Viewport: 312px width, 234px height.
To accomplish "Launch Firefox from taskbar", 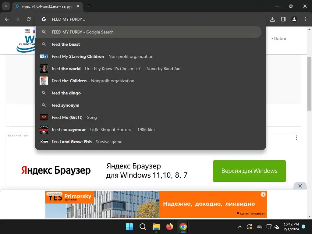I will [169, 227].
